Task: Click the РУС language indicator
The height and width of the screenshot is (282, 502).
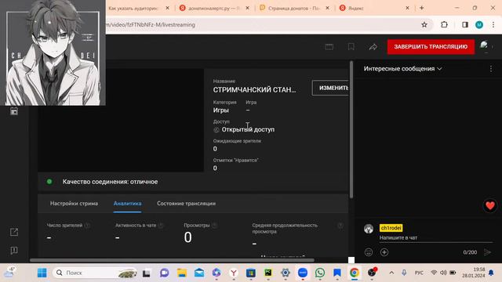Action: (419, 273)
